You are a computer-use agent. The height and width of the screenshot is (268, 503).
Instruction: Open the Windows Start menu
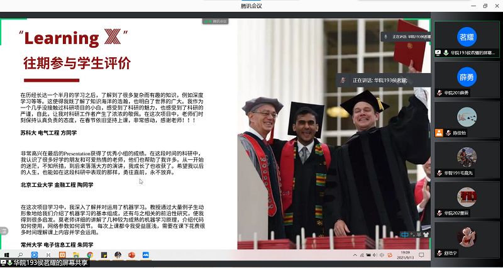(6, 255)
